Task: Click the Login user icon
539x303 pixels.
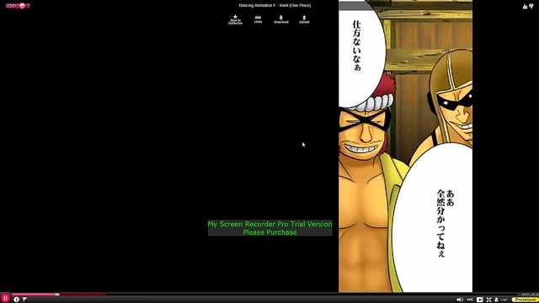Action: (x=496, y=300)
